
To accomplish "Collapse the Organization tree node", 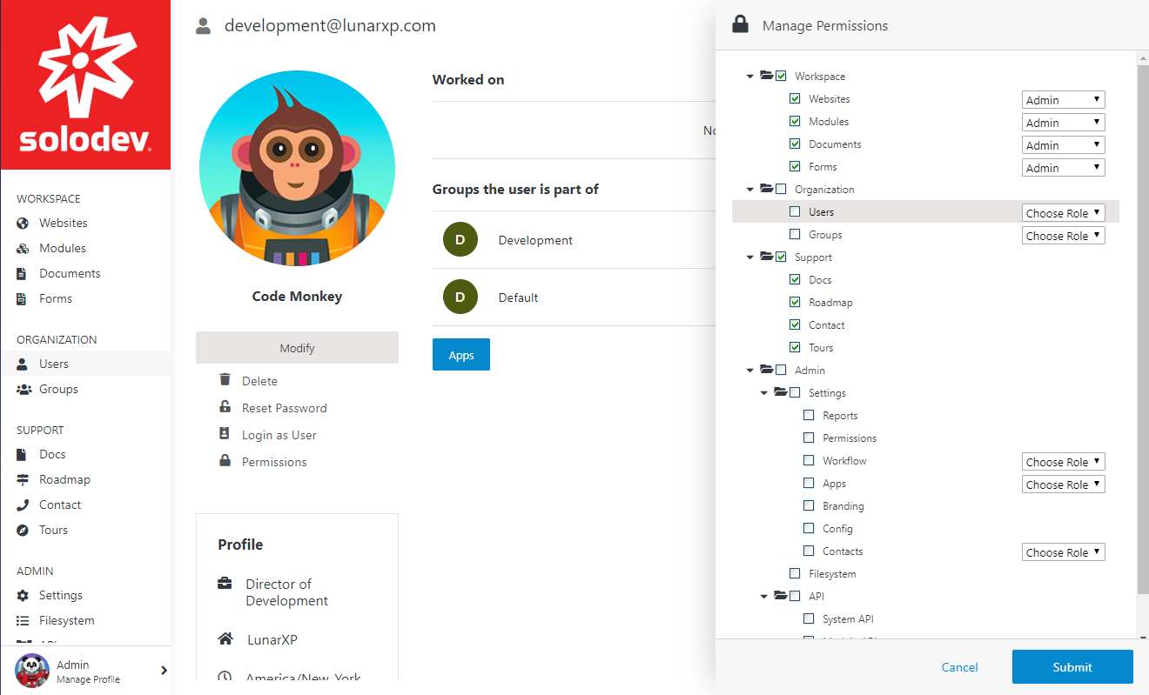I will (750, 190).
